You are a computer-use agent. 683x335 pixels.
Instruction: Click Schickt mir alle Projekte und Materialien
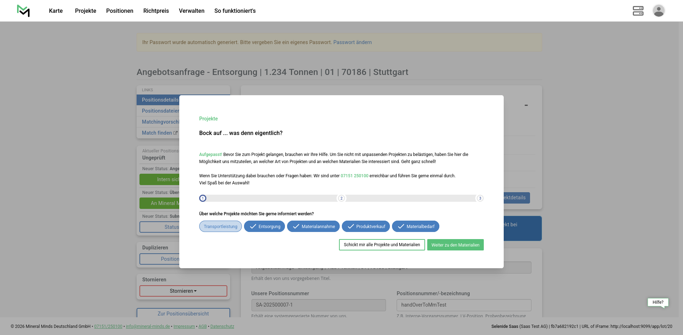(x=382, y=245)
